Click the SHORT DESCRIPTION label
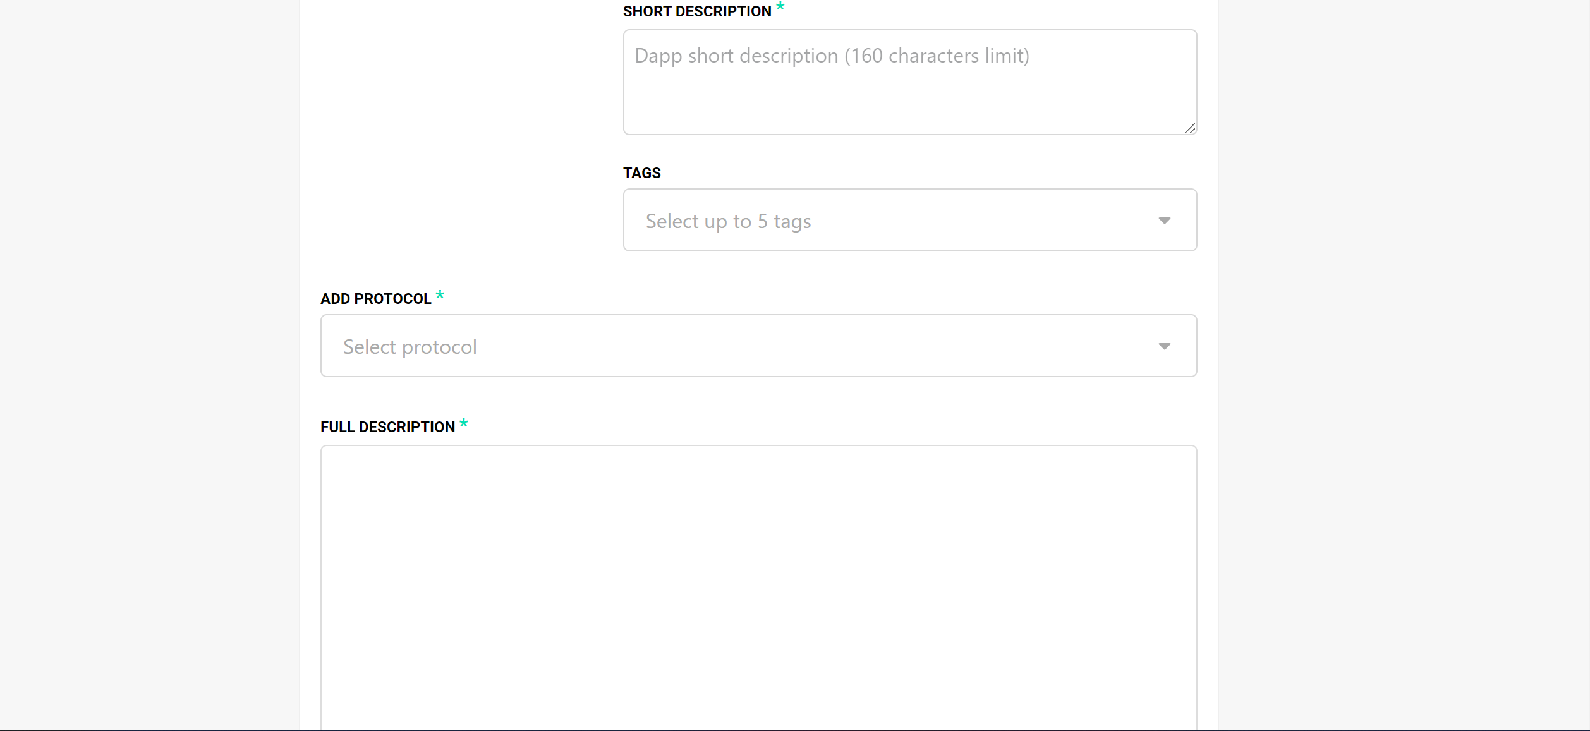Screen dimensions: 1590x731 point(696,11)
